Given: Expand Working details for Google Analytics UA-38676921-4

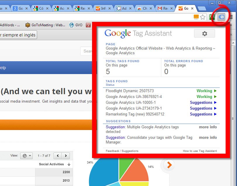Looking at the screenshot, I should [x=207, y=96].
